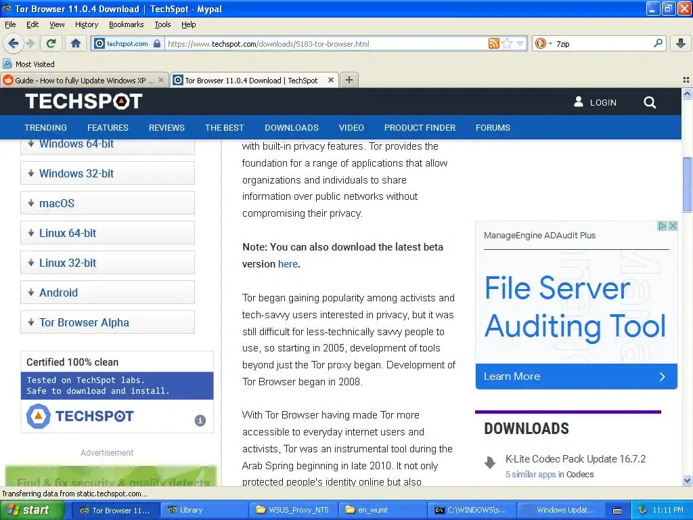
Task: Switch to en_wumt folder in taskbar
Action: tap(383, 511)
